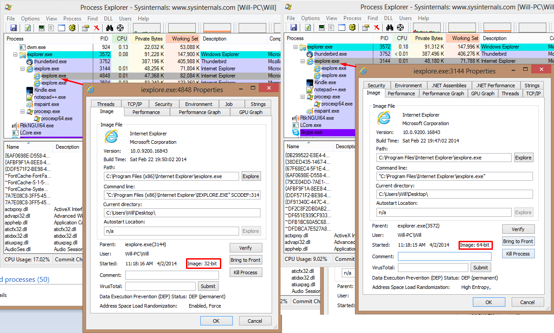Open Users menu in right Process Explorer
Image resolution: width=554 pixels, height=333 pixels.
[x=405, y=18]
